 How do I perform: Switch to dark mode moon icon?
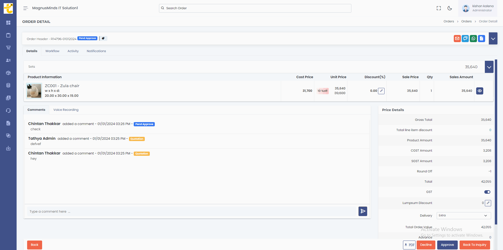(450, 8)
